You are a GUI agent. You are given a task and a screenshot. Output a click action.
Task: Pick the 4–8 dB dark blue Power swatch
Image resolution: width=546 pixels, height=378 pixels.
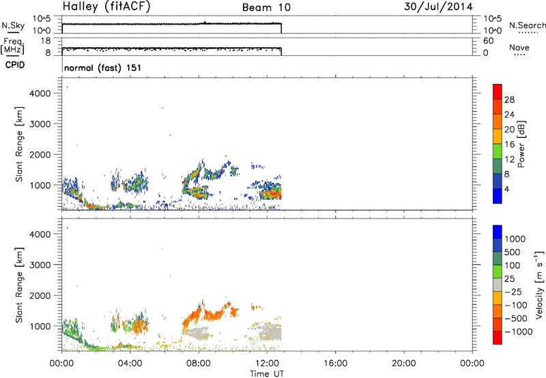coord(498,181)
